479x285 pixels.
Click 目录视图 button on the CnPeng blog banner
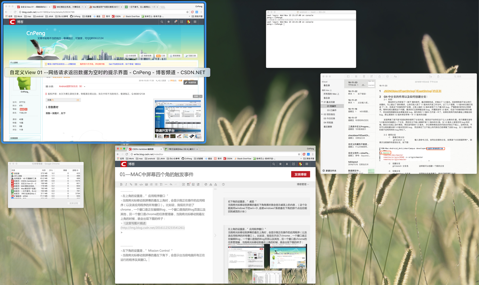[131, 56]
